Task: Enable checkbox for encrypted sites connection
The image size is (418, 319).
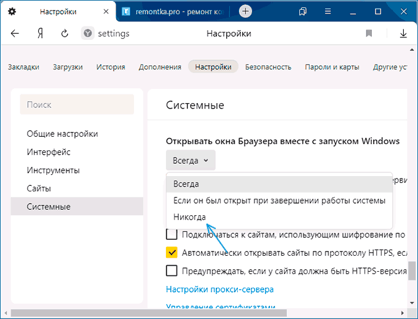Action: click(x=172, y=235)
